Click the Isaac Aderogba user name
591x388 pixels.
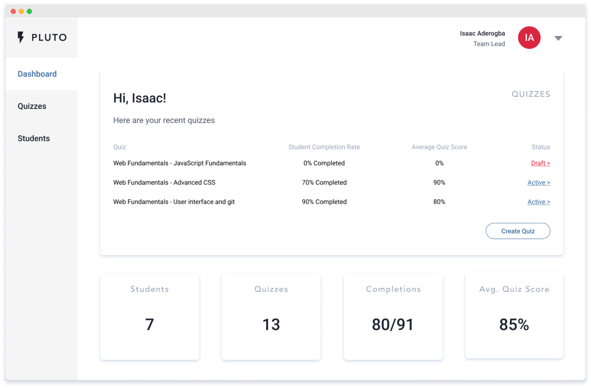pyautogui.click(x=482, y=33)
